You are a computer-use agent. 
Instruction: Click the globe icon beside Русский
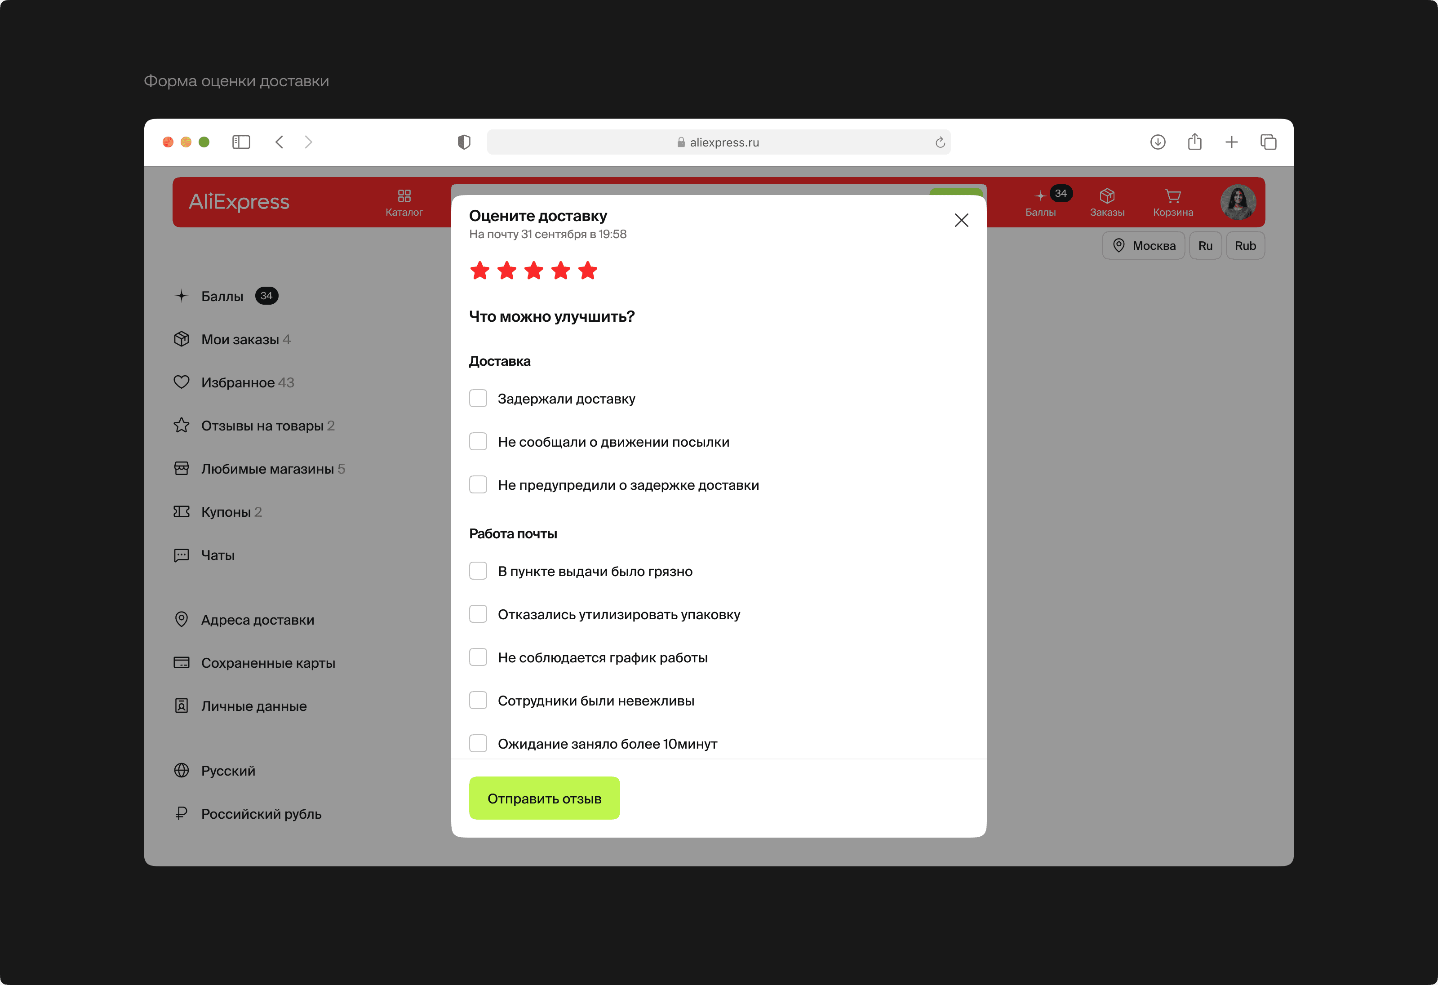pos(181,770)
